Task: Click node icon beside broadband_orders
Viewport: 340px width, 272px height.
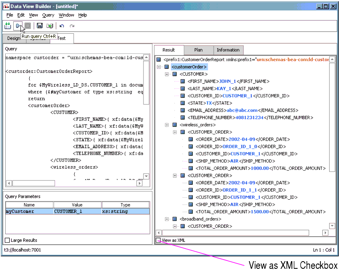Action: click(x=174, y=219)
